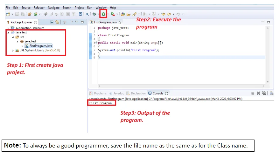Open the New wizard dropdown arrow
Viewport: 279px width, 158px height.
[x=12, y=14]
